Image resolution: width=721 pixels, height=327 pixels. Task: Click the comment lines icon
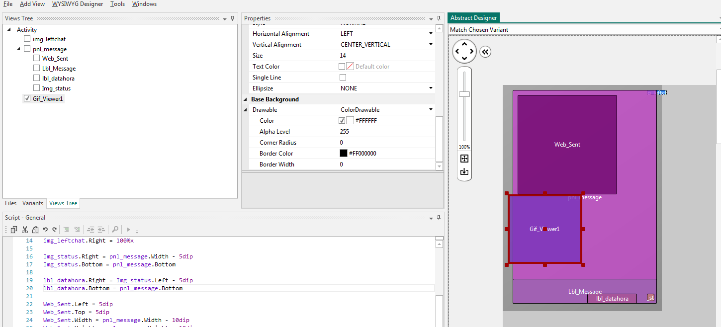(66, 230)
